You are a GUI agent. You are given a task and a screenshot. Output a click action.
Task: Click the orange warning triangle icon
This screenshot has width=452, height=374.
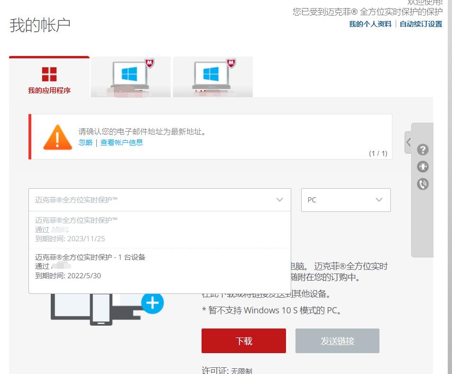coord(58,137)
